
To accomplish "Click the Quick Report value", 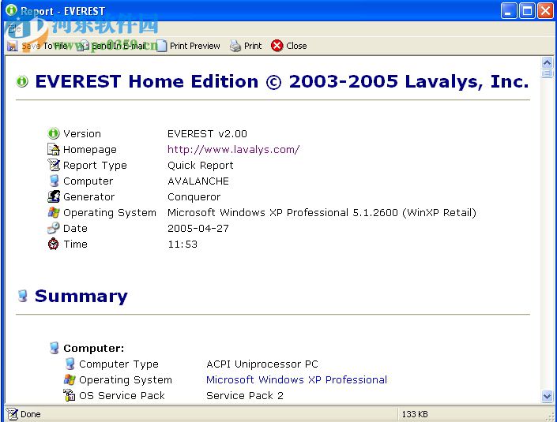I will pos(201,166).
